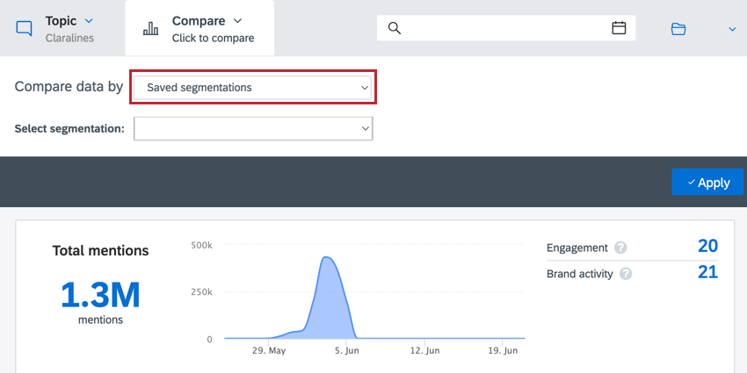Expand the chevron next to folder icon

[732, 30]
